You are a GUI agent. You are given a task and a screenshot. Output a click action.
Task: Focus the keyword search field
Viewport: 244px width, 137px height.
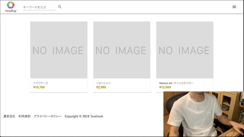point(39,7)
